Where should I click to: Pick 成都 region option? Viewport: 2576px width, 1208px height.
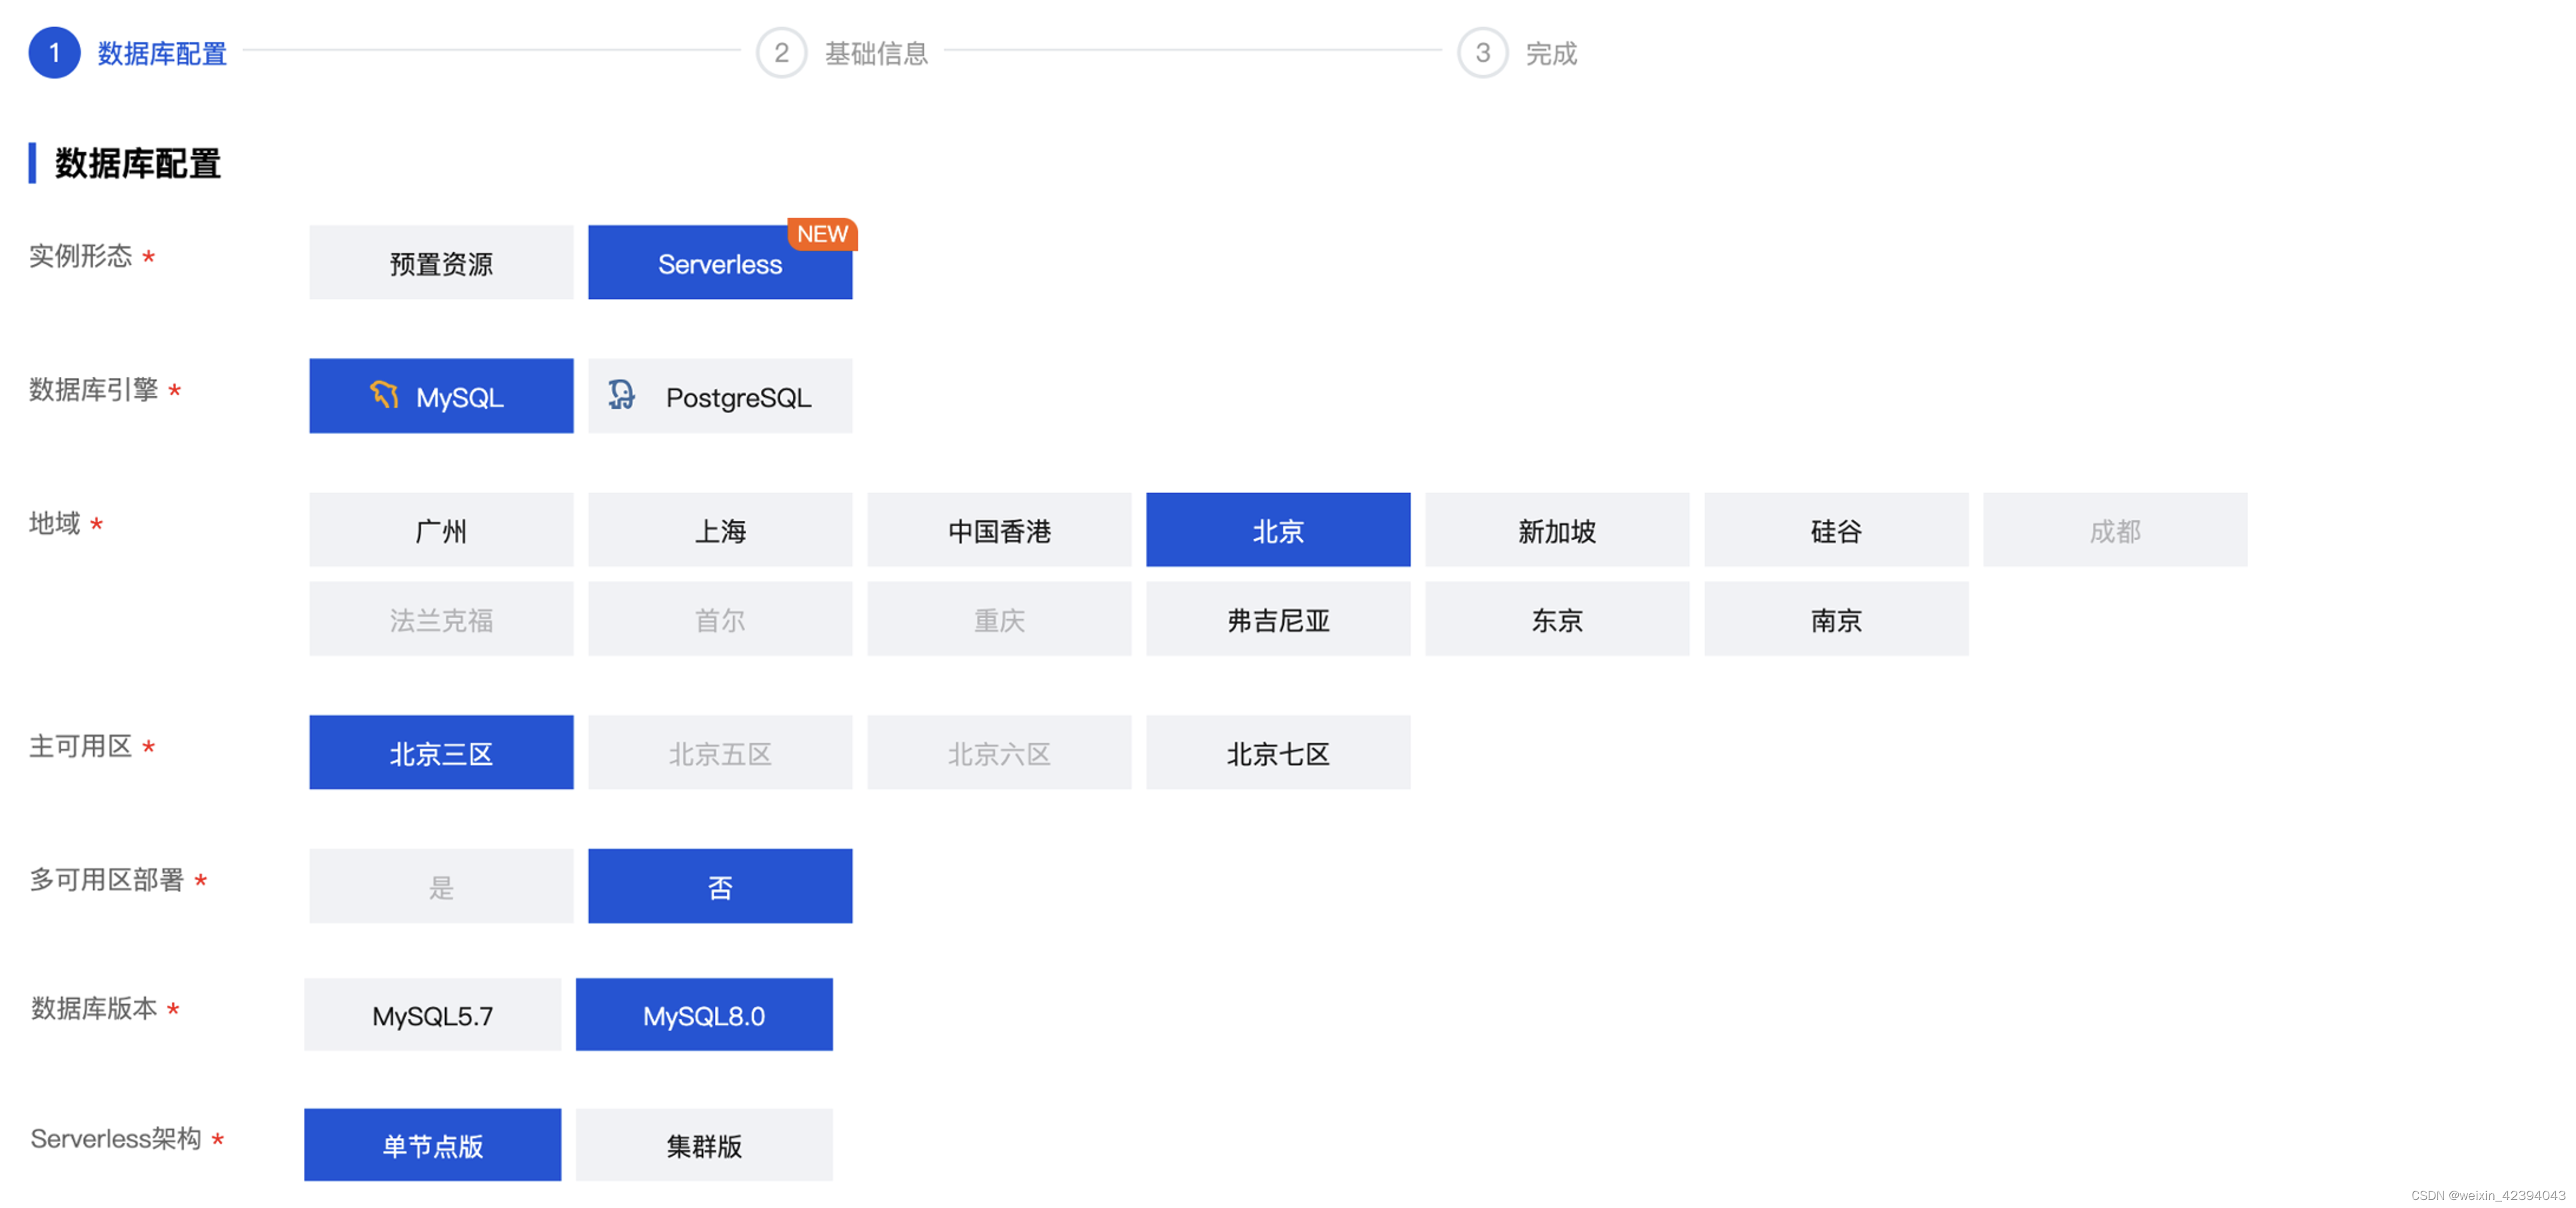click(2115, 531)
